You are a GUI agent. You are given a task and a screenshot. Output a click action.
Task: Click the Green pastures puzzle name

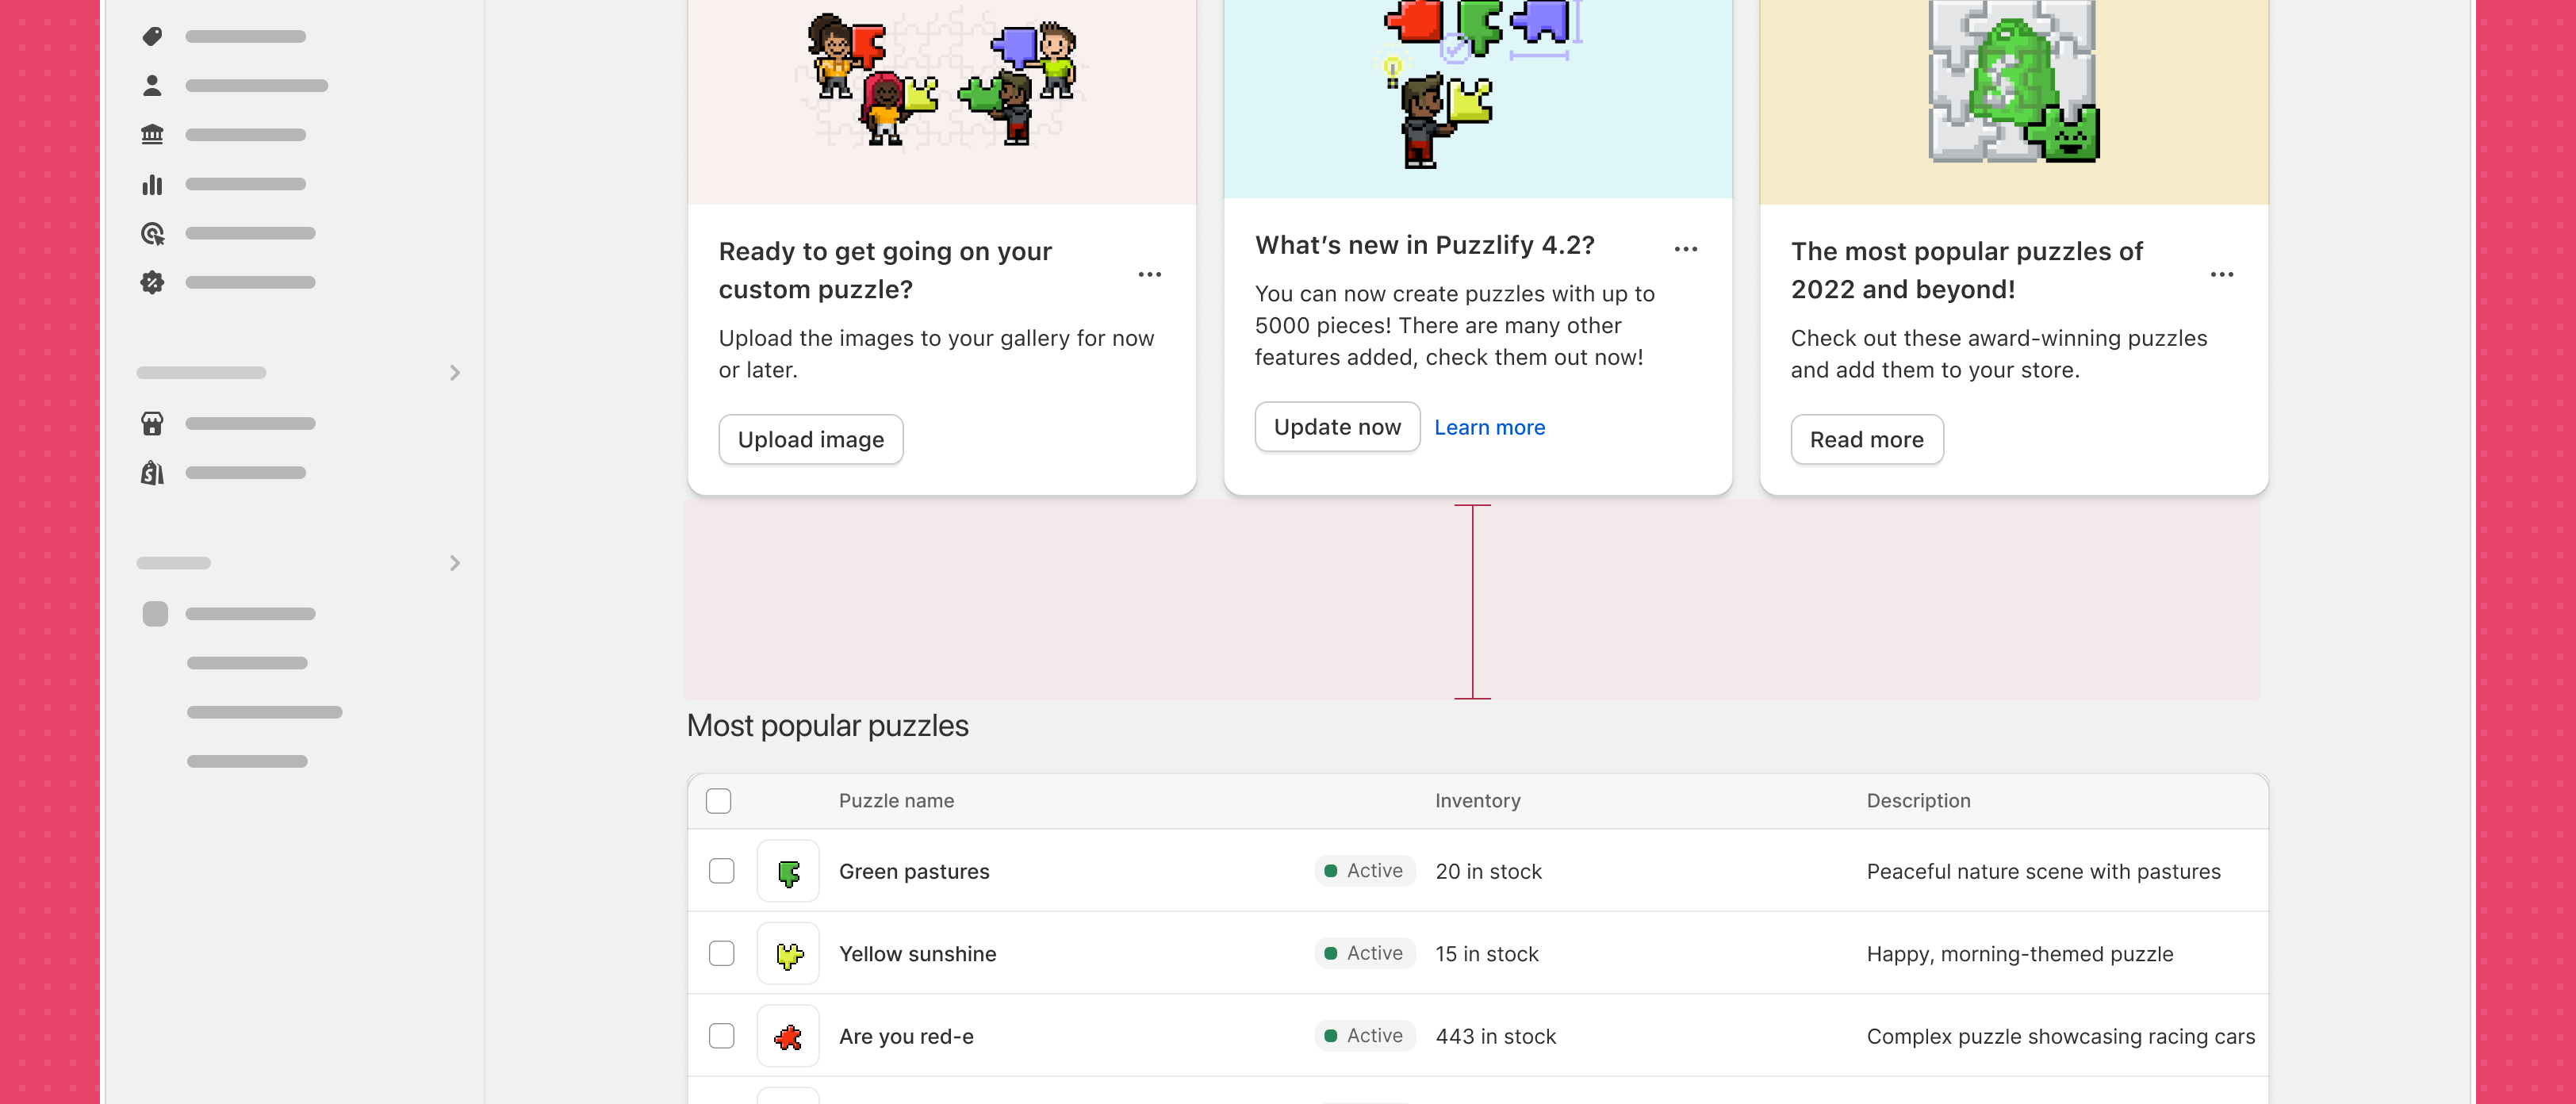pos(914,871)
